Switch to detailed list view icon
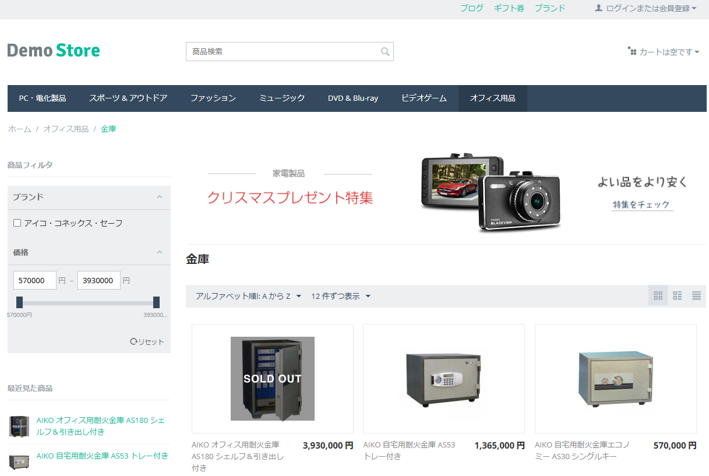 (678, 296)
